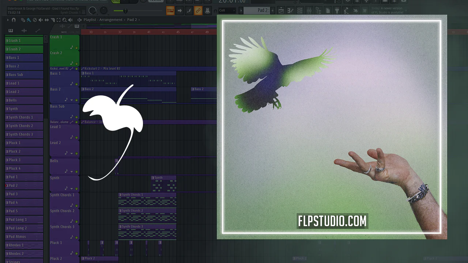This screenshot has width=468, height=263.
Task: Select the Paint brush tool in playlist toolbar
Action: [x=29, y=20]
